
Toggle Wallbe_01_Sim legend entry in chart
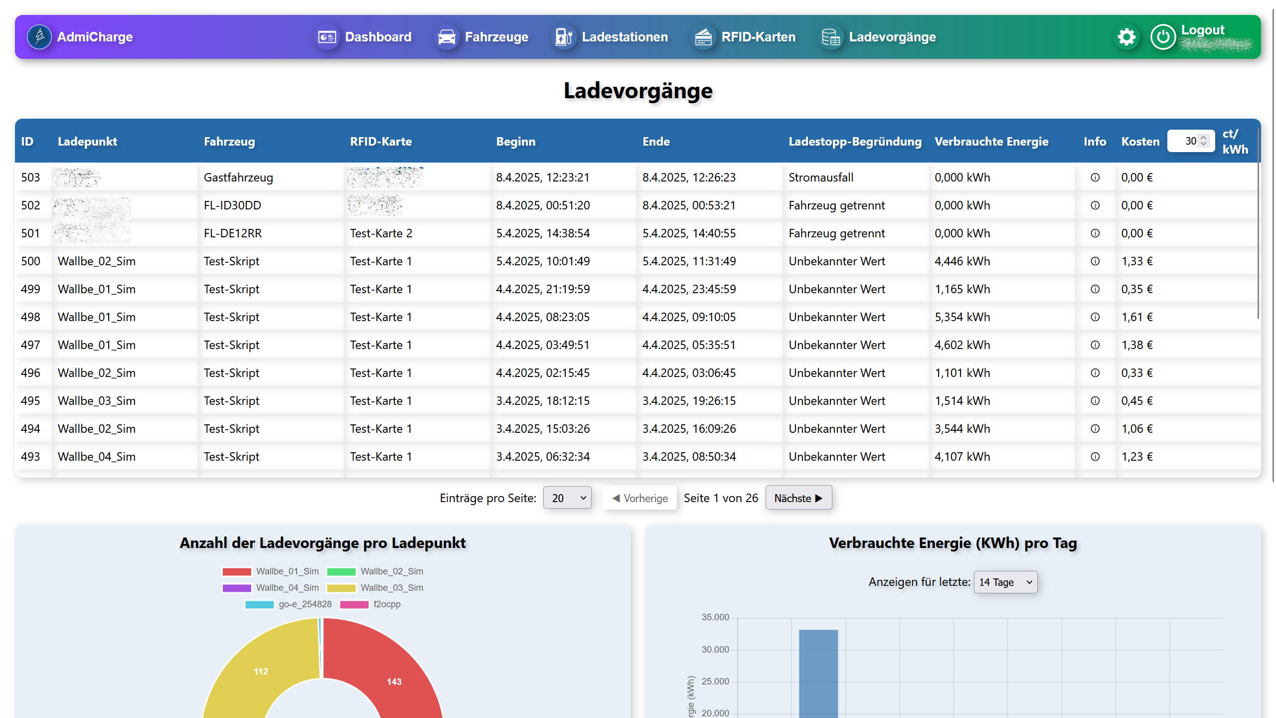(x=287, y=571)
